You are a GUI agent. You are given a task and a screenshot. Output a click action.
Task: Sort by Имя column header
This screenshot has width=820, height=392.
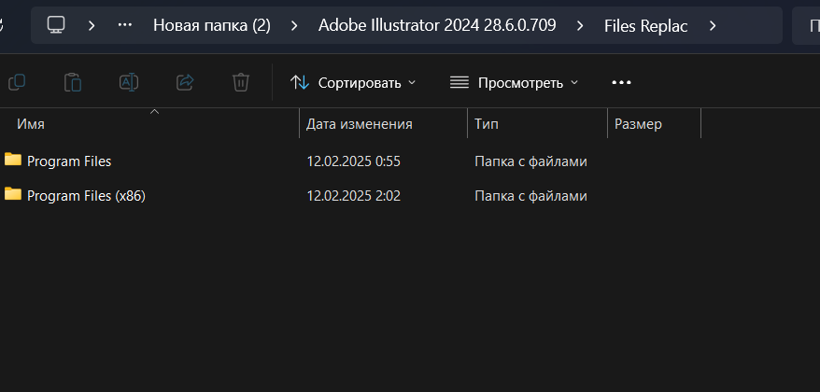149,124
